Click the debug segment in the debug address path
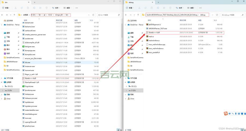246x131 pixels. [x=203, y=15]
